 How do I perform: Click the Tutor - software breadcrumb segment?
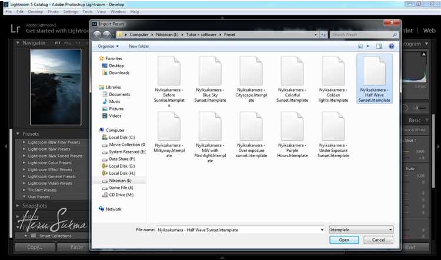pos(201,35)
